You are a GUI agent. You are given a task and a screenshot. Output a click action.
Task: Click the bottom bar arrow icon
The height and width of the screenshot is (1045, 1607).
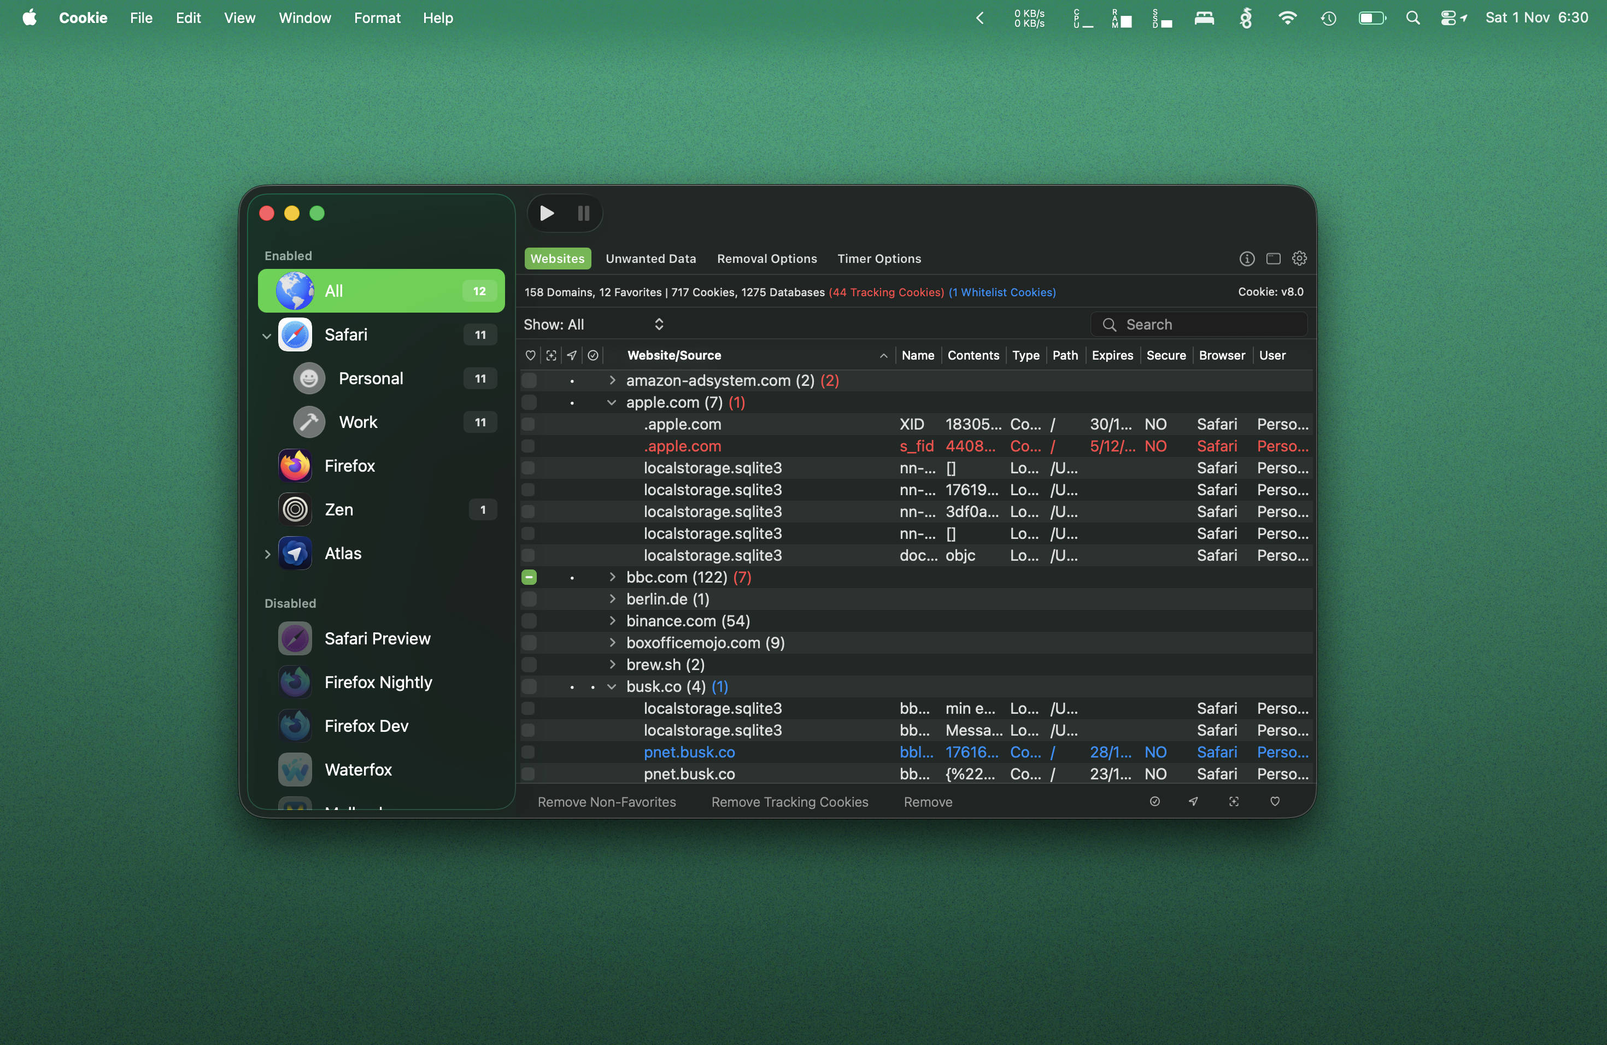(x=1194, y=801)
